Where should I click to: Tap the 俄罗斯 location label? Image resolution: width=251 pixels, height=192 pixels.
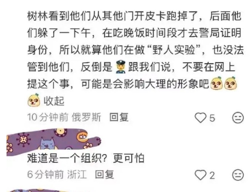pyautogui.click(x=86, y=117)
